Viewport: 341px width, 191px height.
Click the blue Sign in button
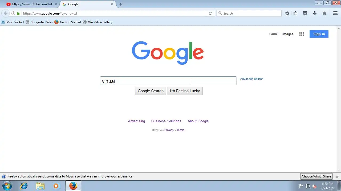click(319, 34)
